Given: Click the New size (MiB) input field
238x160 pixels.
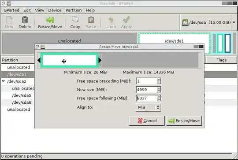Looking at the screenshot, I should tap(146, 90).
